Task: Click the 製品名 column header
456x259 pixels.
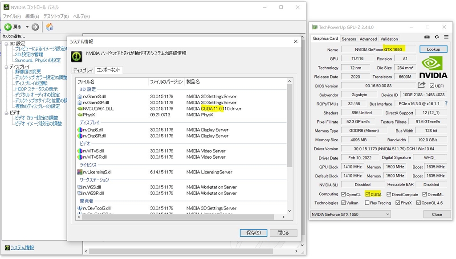Action: (x=236, y=82)
